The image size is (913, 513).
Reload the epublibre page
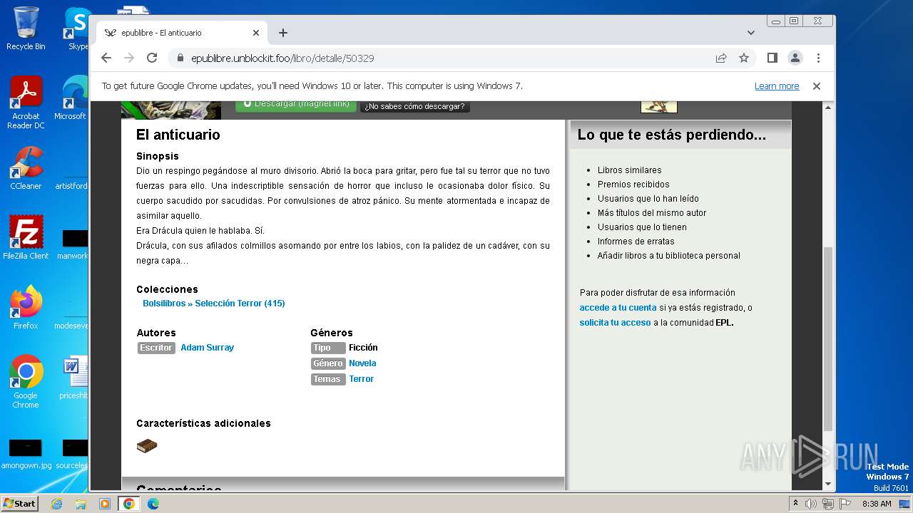(152, 58)
